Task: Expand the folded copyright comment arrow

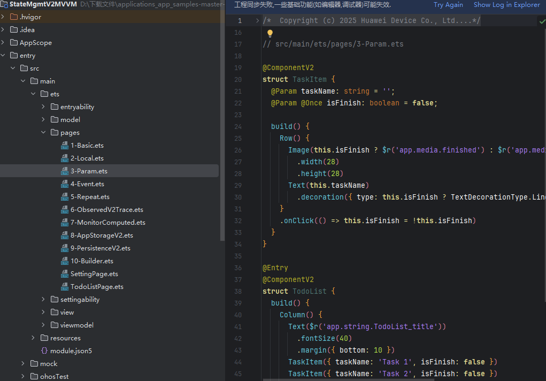Action: (257, 20)
